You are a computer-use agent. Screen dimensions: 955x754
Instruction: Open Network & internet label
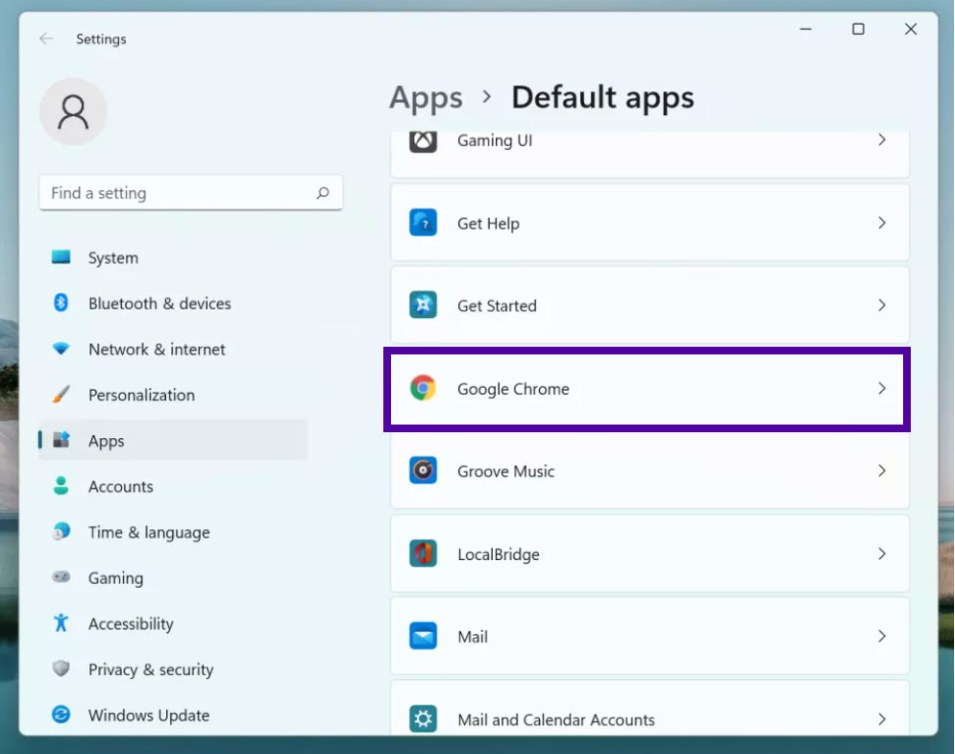tap(157, 349)
